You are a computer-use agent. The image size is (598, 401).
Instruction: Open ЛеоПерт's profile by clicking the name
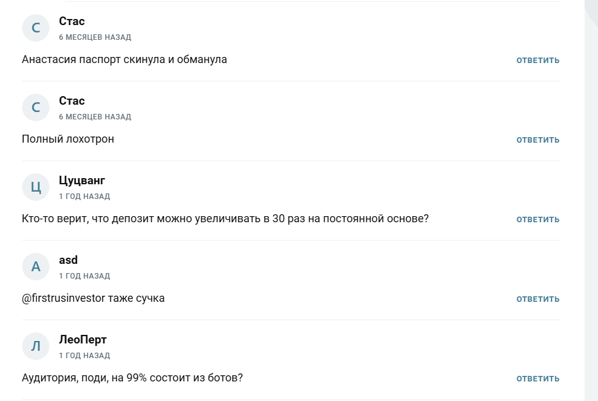pyautogui.click(x=83, y=339)
